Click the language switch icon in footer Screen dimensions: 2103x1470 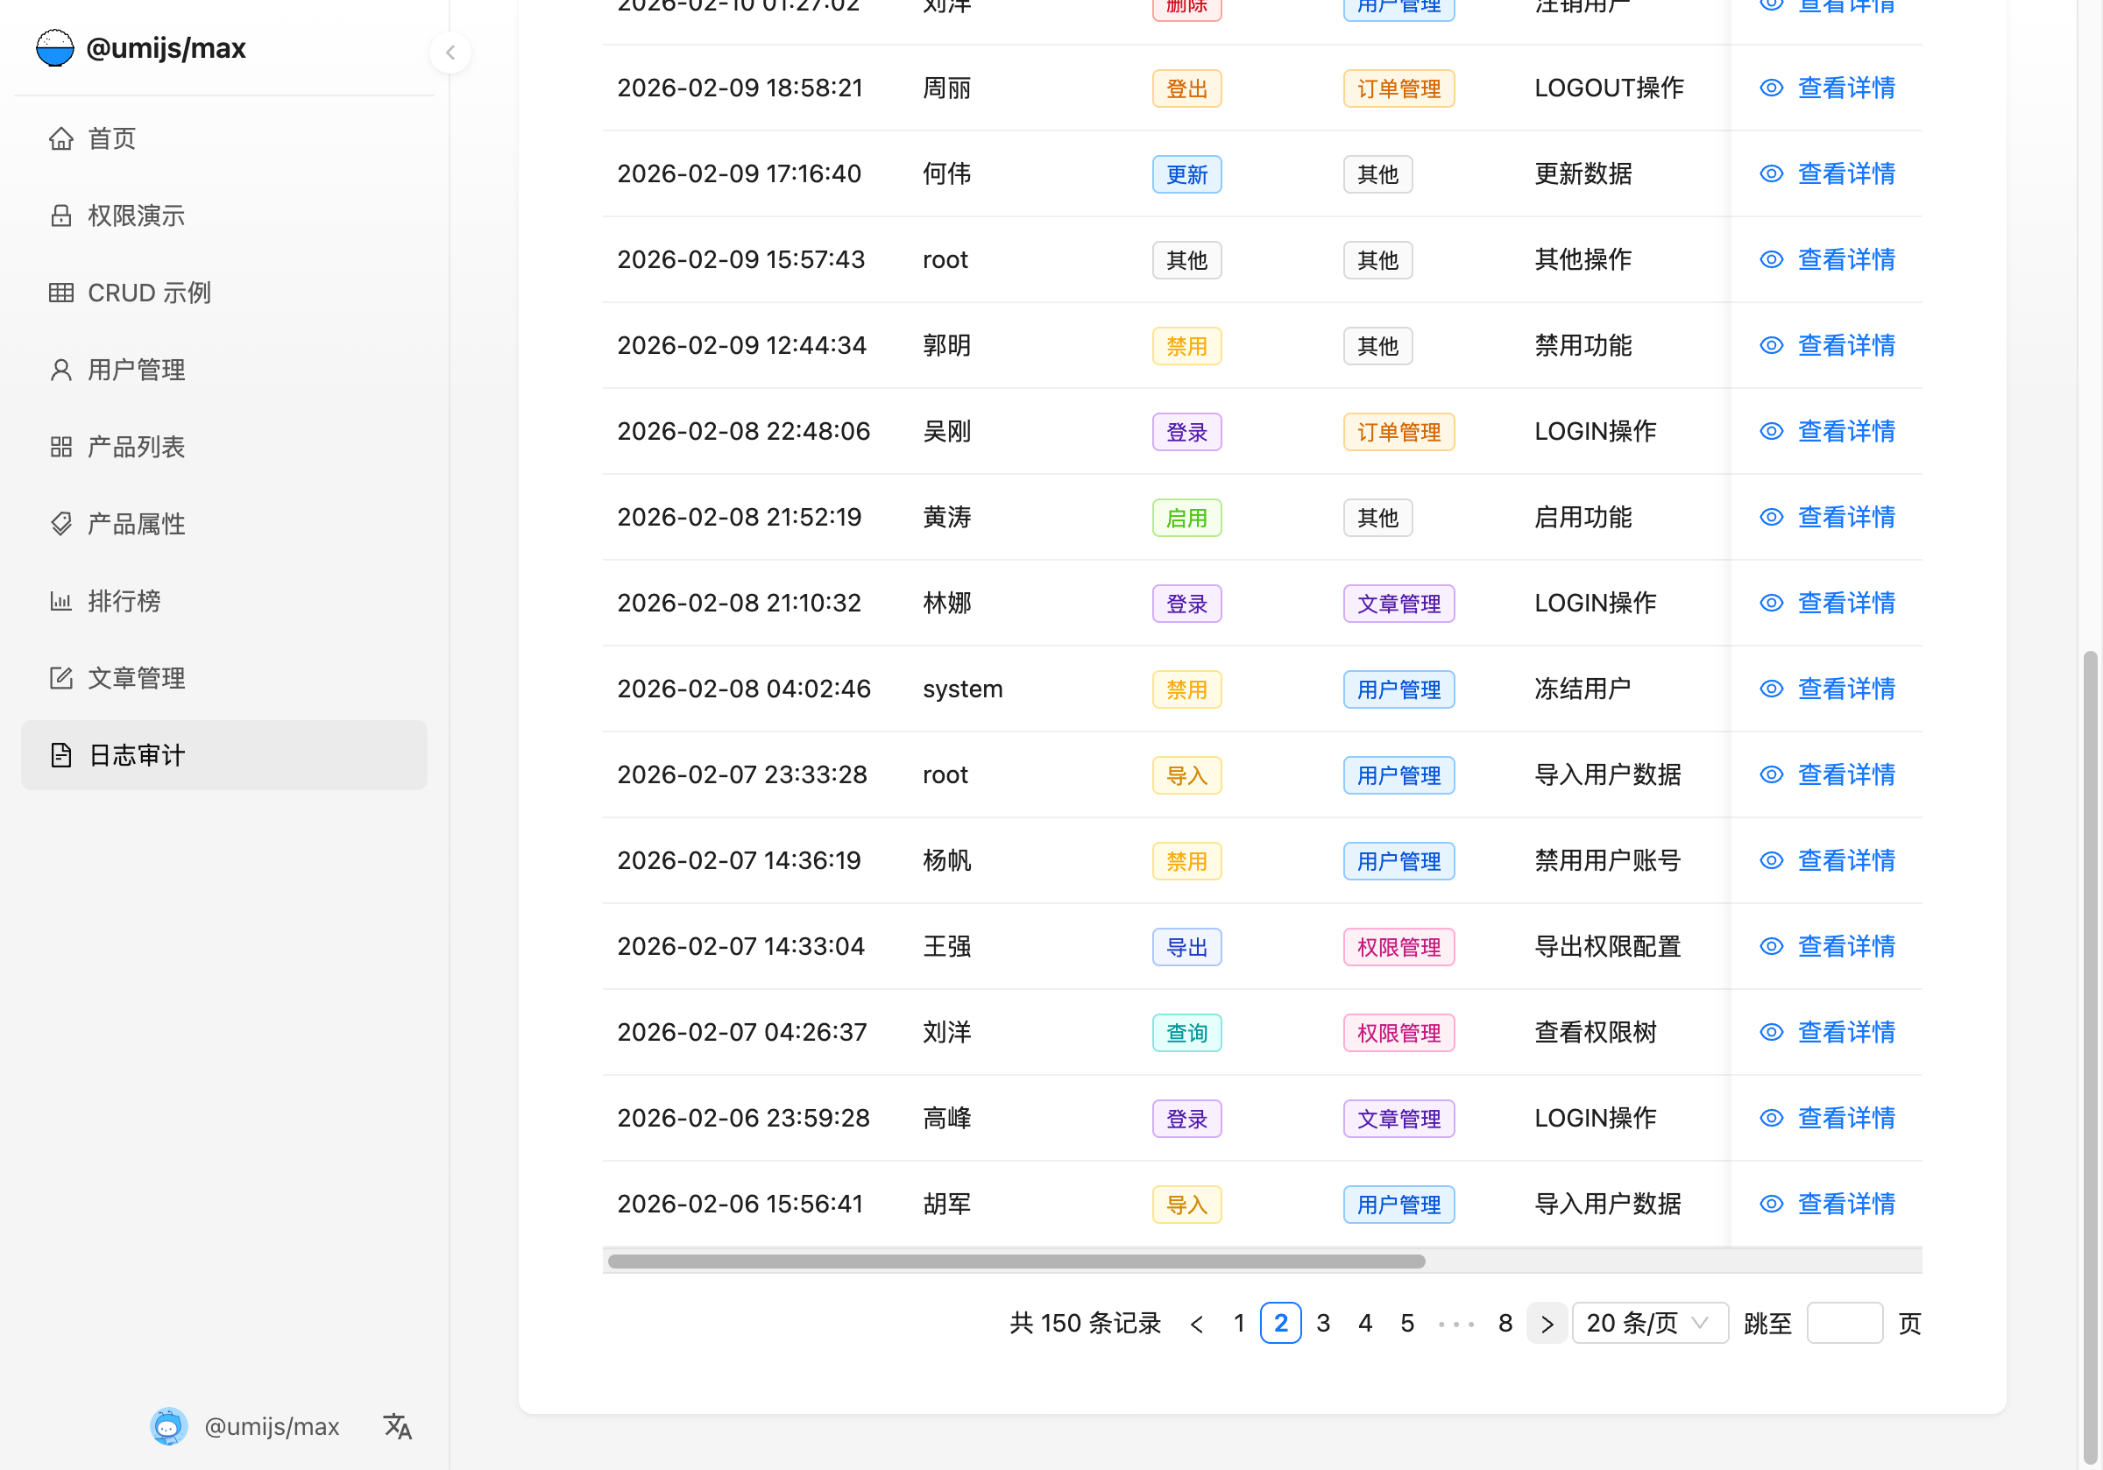point(397,1425)
